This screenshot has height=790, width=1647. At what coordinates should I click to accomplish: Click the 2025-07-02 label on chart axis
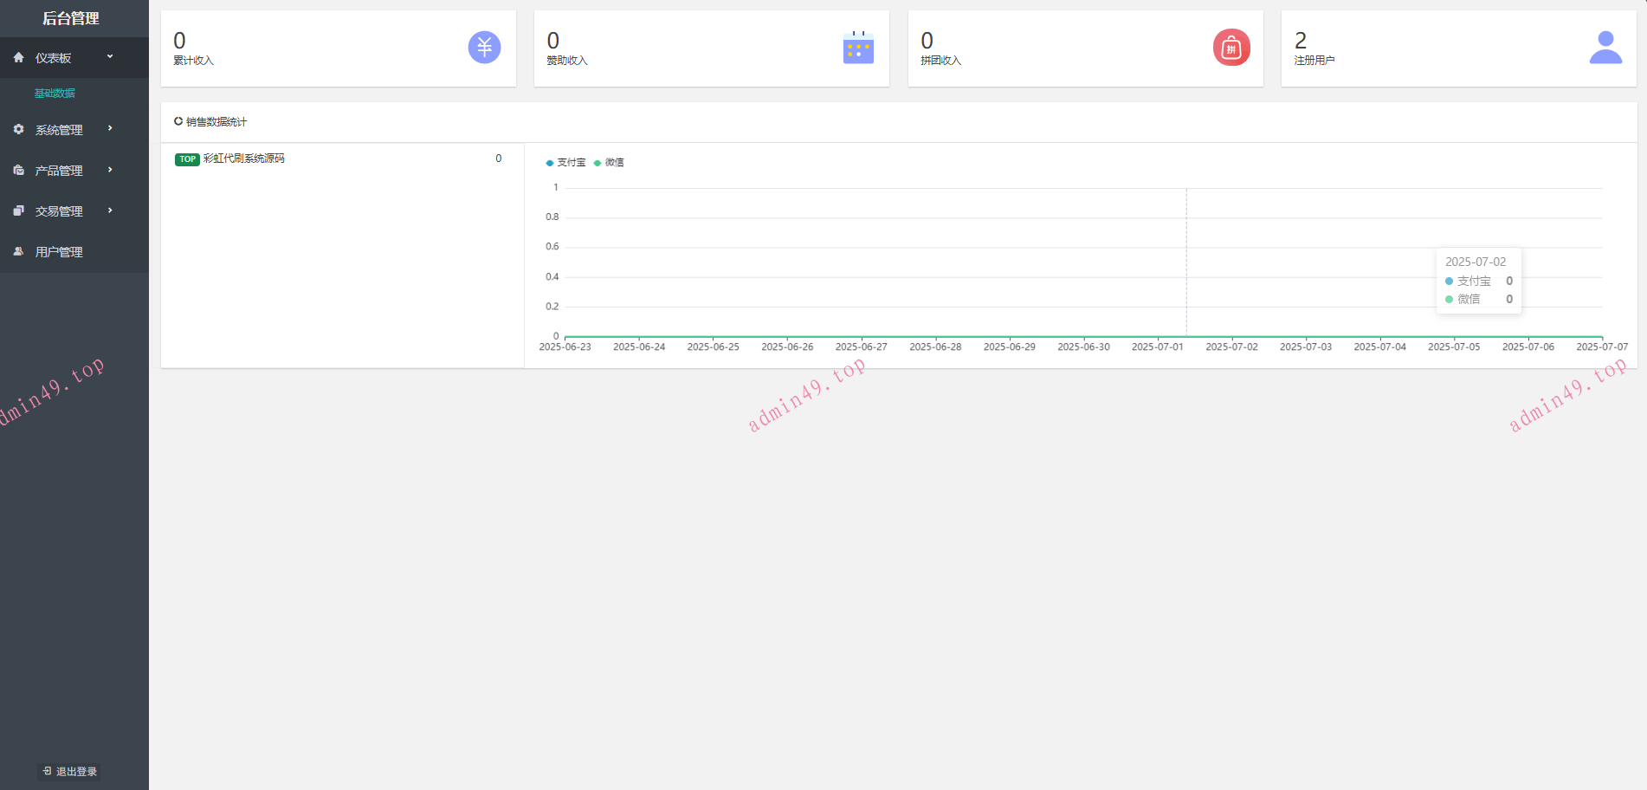coord(1231,346)
